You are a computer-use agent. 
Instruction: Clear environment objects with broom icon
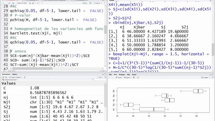click(25, 77)
